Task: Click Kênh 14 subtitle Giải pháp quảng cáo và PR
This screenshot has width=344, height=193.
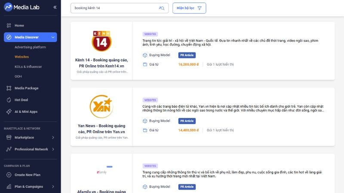Action: click(x=102, y=72)
